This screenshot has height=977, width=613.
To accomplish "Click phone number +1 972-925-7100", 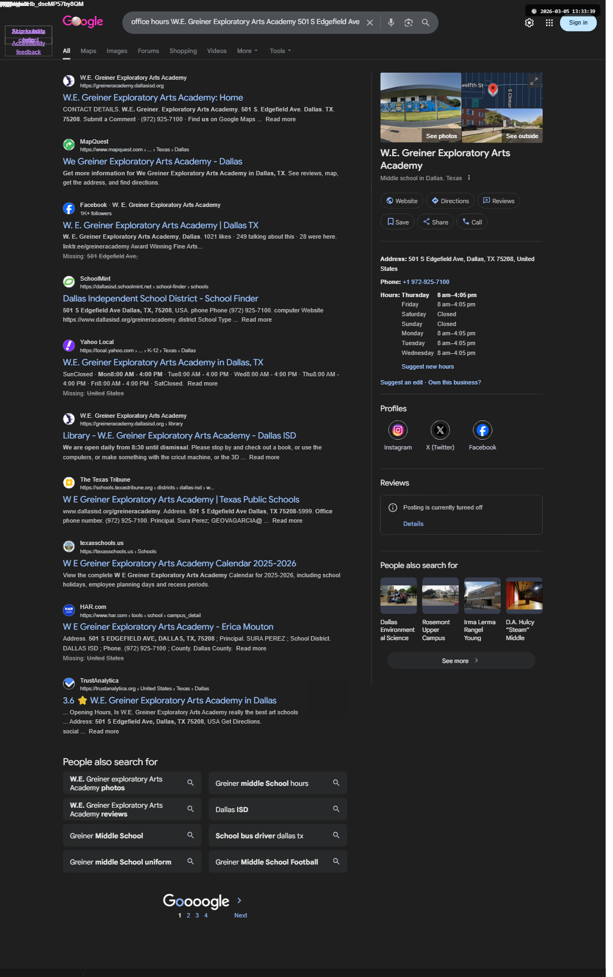I will (426, 282).
